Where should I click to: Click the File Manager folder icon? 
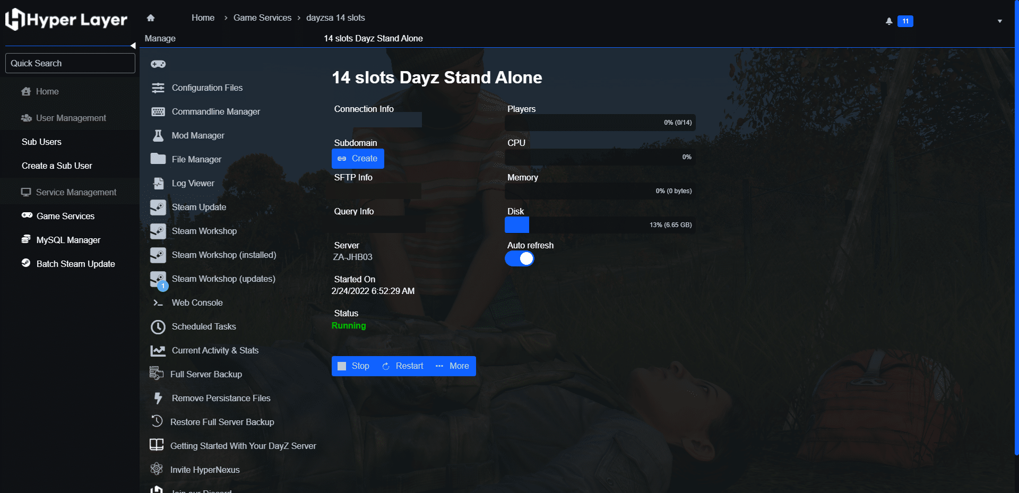click(x=158, y=159)
